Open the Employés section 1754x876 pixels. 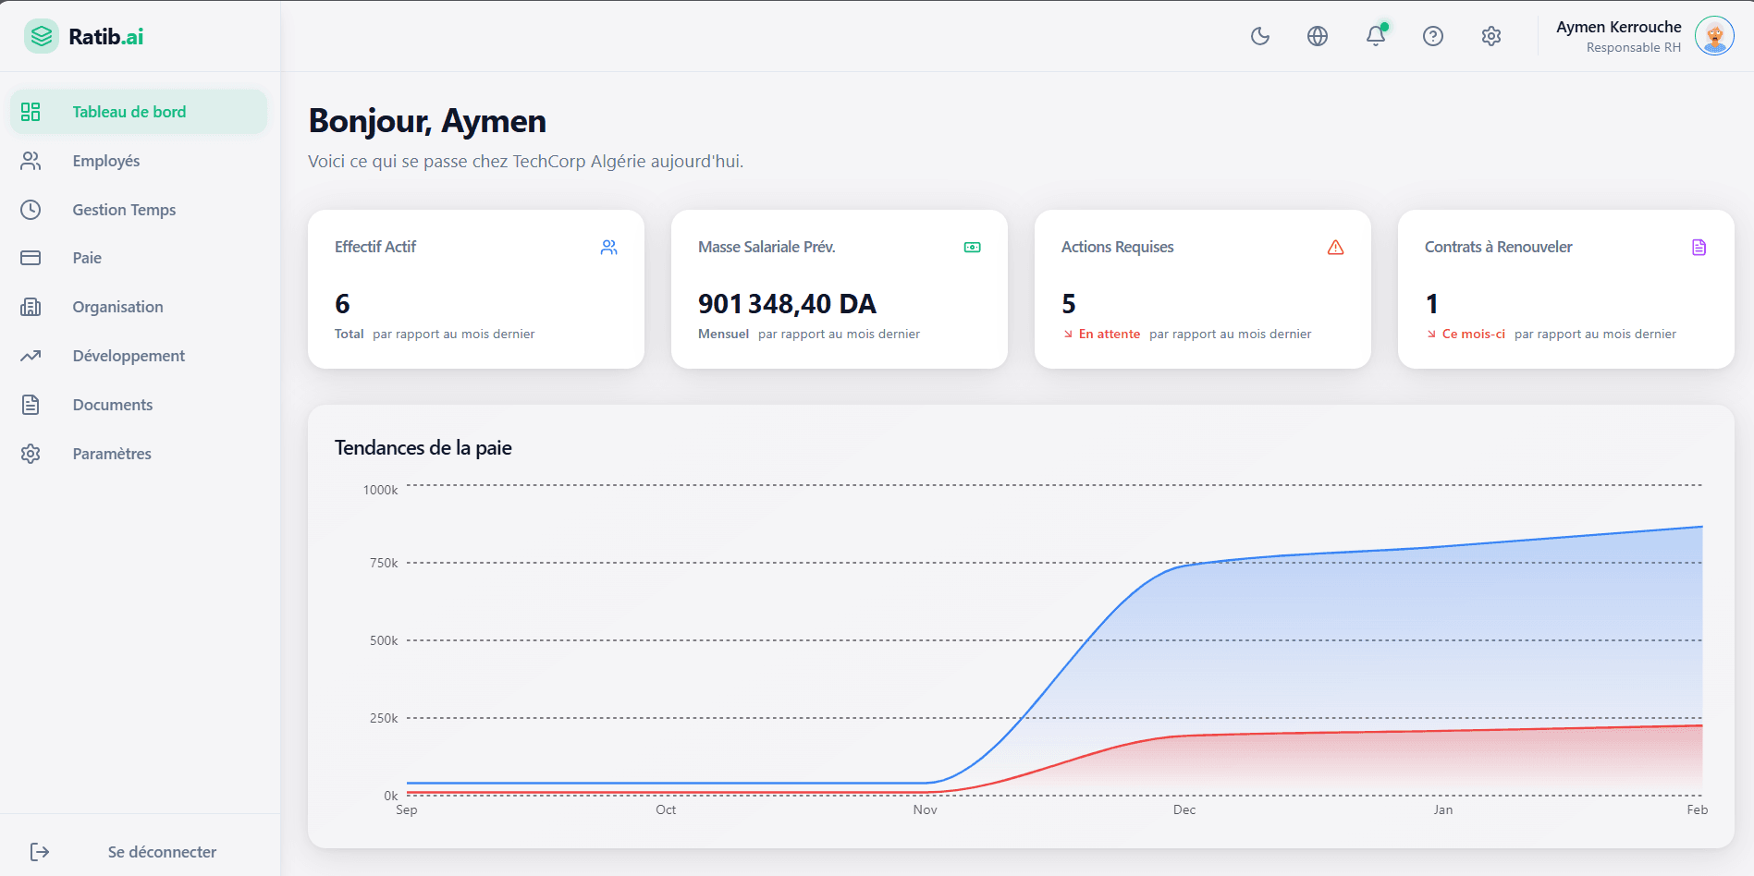106,161
